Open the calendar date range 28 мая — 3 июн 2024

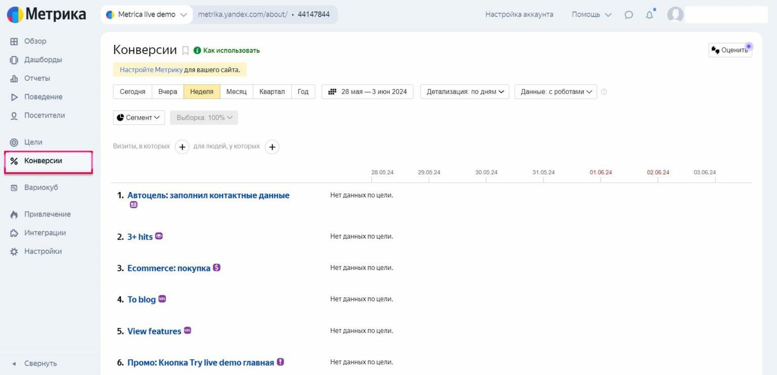(368, 91)
